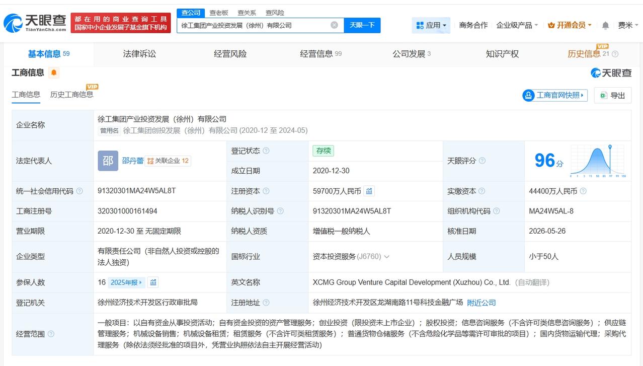The width and height of the screenshot is (643, 366).
Task: Click the help icon beside 注册资本 label
Action: (266, 191)
